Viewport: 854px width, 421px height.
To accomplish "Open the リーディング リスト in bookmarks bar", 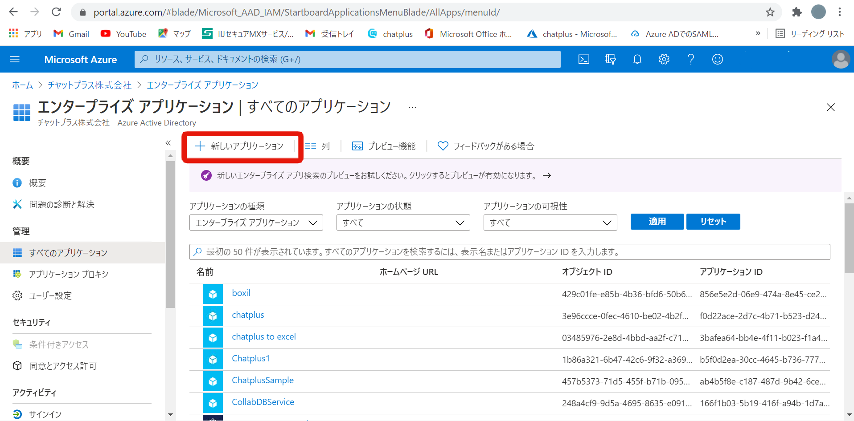I will pyautogui.click(x=810, y=34).
